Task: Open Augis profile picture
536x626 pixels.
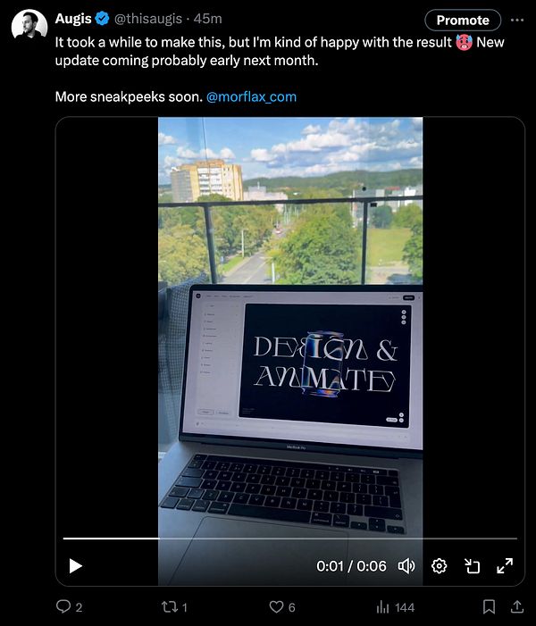Action: click(29, 26)
